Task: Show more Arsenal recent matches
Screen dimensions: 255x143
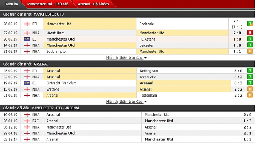Action: [x=125, y=102]
